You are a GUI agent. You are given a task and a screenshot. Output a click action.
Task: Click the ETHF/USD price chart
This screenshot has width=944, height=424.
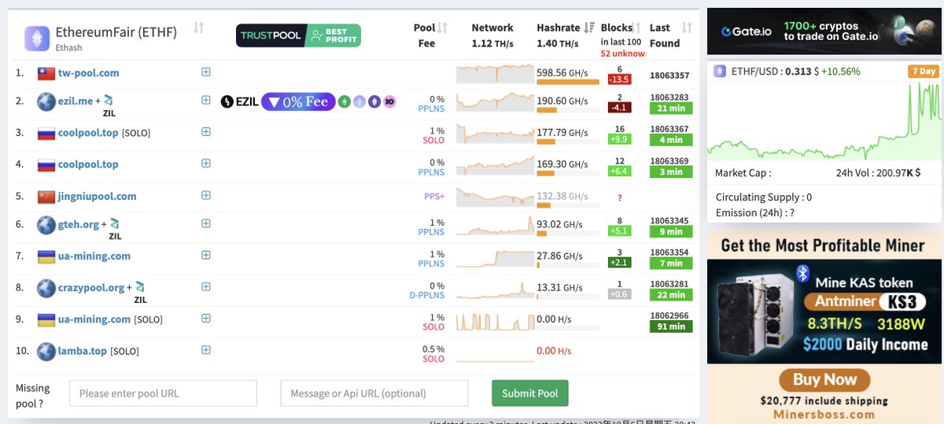[823, 120]
